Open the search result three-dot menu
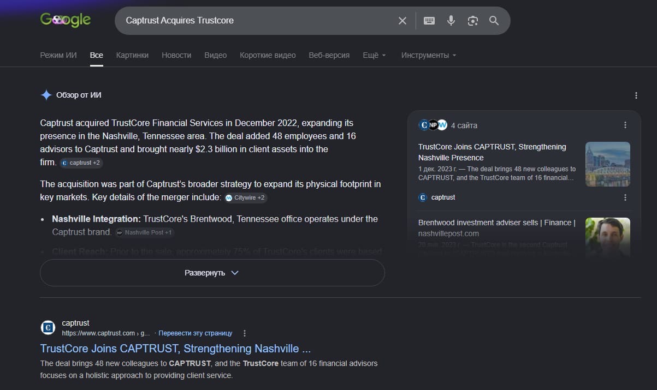This screenshot has height=390, width=657. [x=245, y=333]
